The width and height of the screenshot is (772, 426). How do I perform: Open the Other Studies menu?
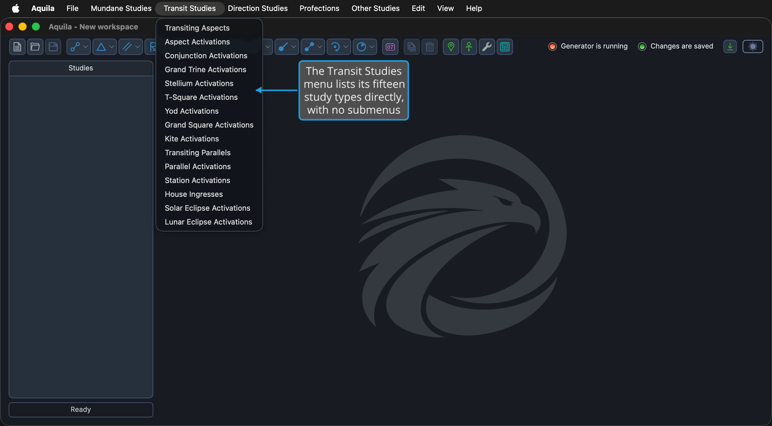click(375, 8)
